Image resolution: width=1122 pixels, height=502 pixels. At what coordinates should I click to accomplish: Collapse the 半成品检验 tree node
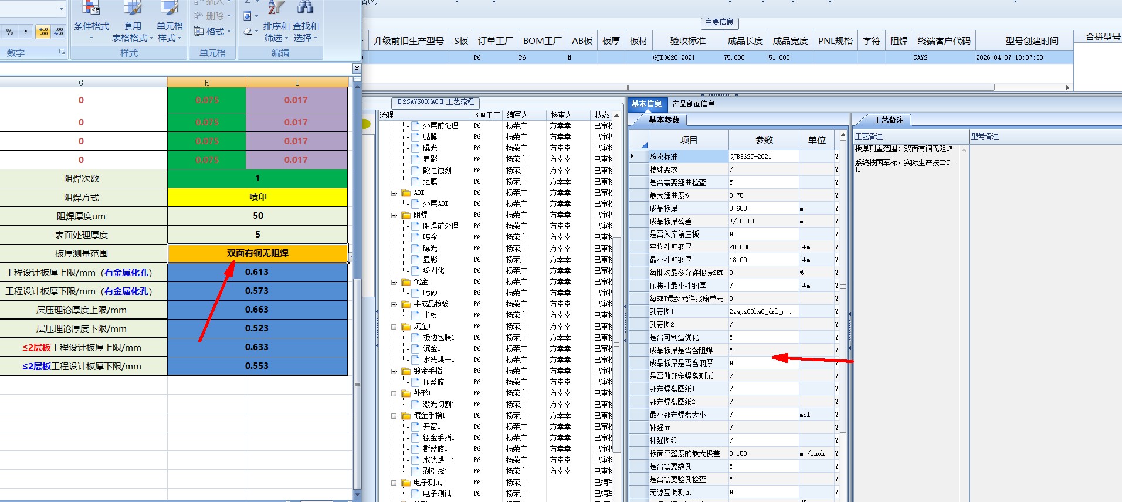tap(395, 304)
